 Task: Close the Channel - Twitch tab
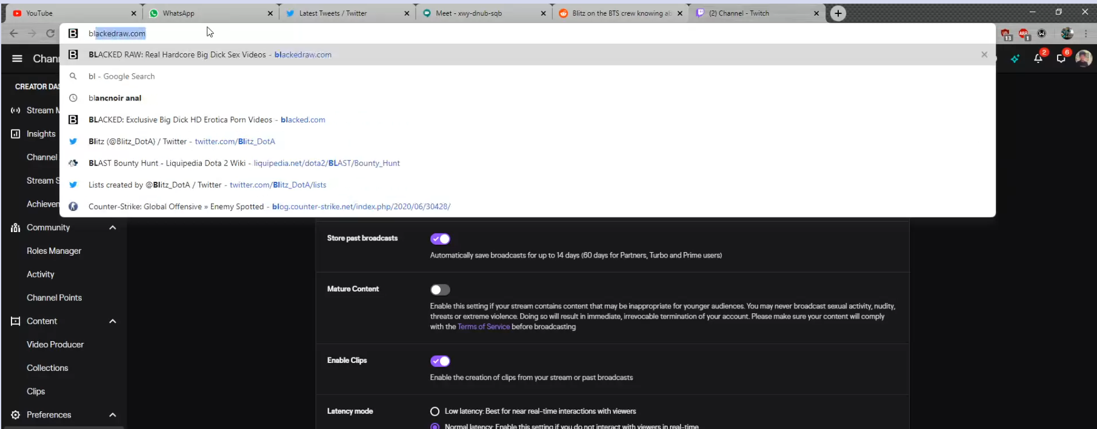(816, 13)
